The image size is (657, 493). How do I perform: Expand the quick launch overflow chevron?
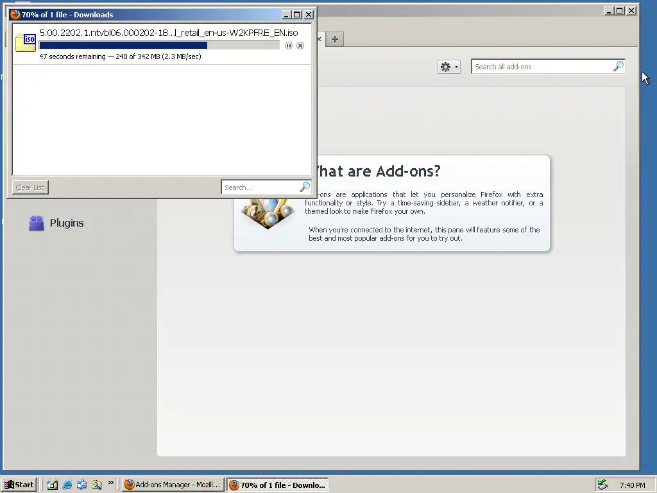110,483
